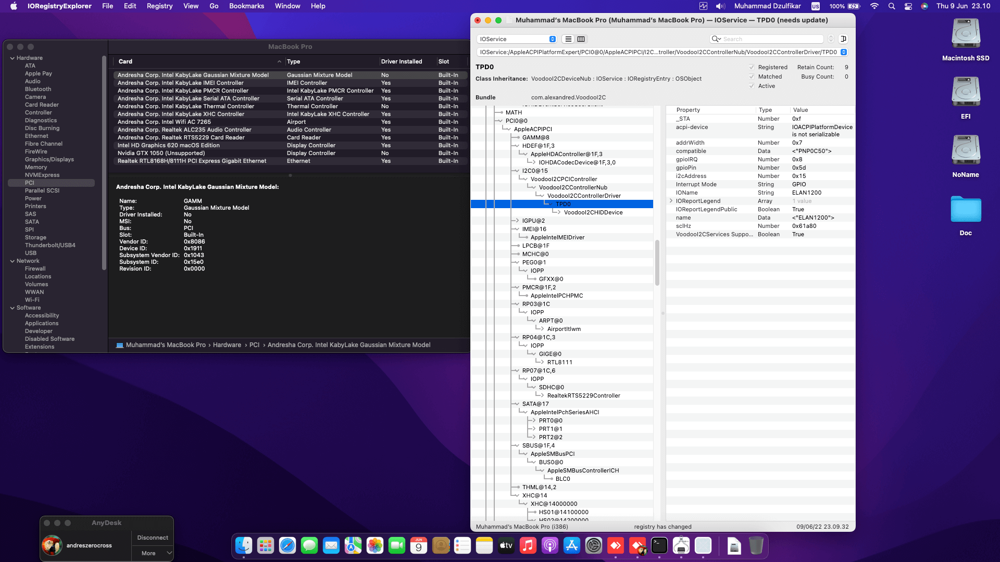
Task: Open the IOService plane dropdown
Action: (x=517, y=39)
